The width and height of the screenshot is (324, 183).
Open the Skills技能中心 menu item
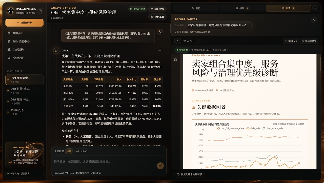(24, 41)
